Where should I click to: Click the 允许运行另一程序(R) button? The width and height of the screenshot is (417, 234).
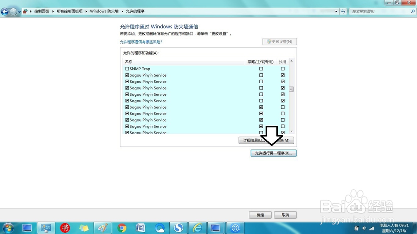(x=274, y=153)
